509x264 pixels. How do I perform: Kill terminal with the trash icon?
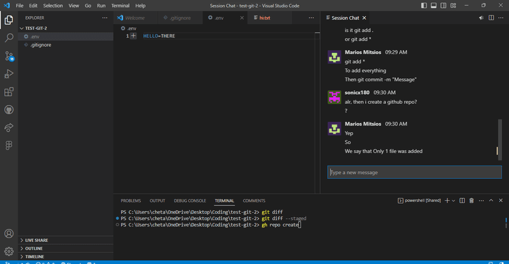coord(472,201)
